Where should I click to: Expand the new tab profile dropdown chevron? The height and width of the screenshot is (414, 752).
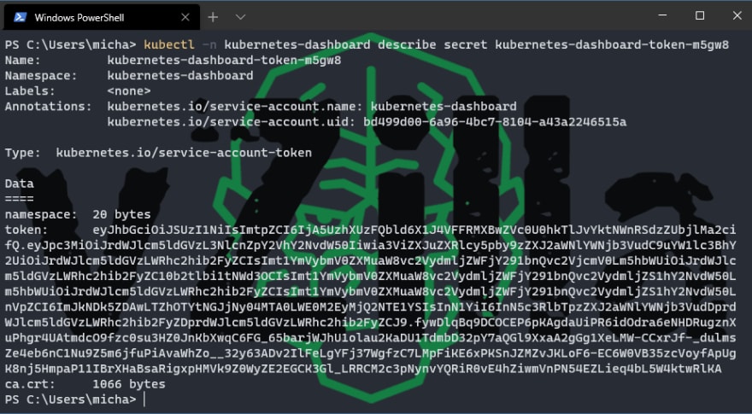(x=241, y=17)
